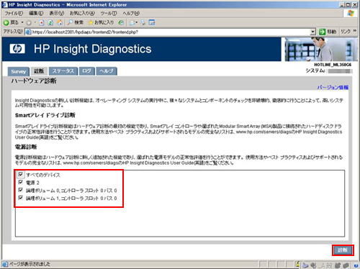This screenshot has height=269, width=360.
Task: Open the Favorites (お気に入り) menu
Action: coord(82,13)
